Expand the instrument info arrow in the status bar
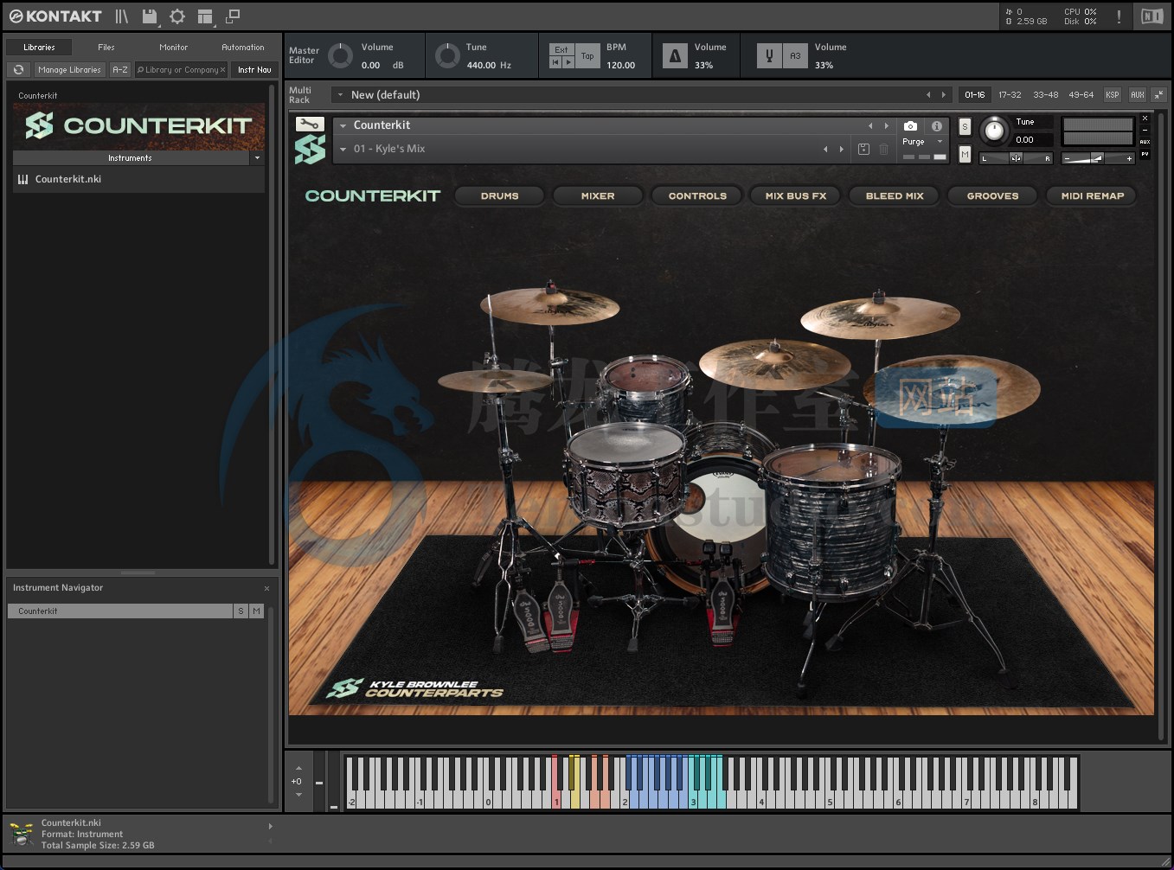 click(270, 826)
